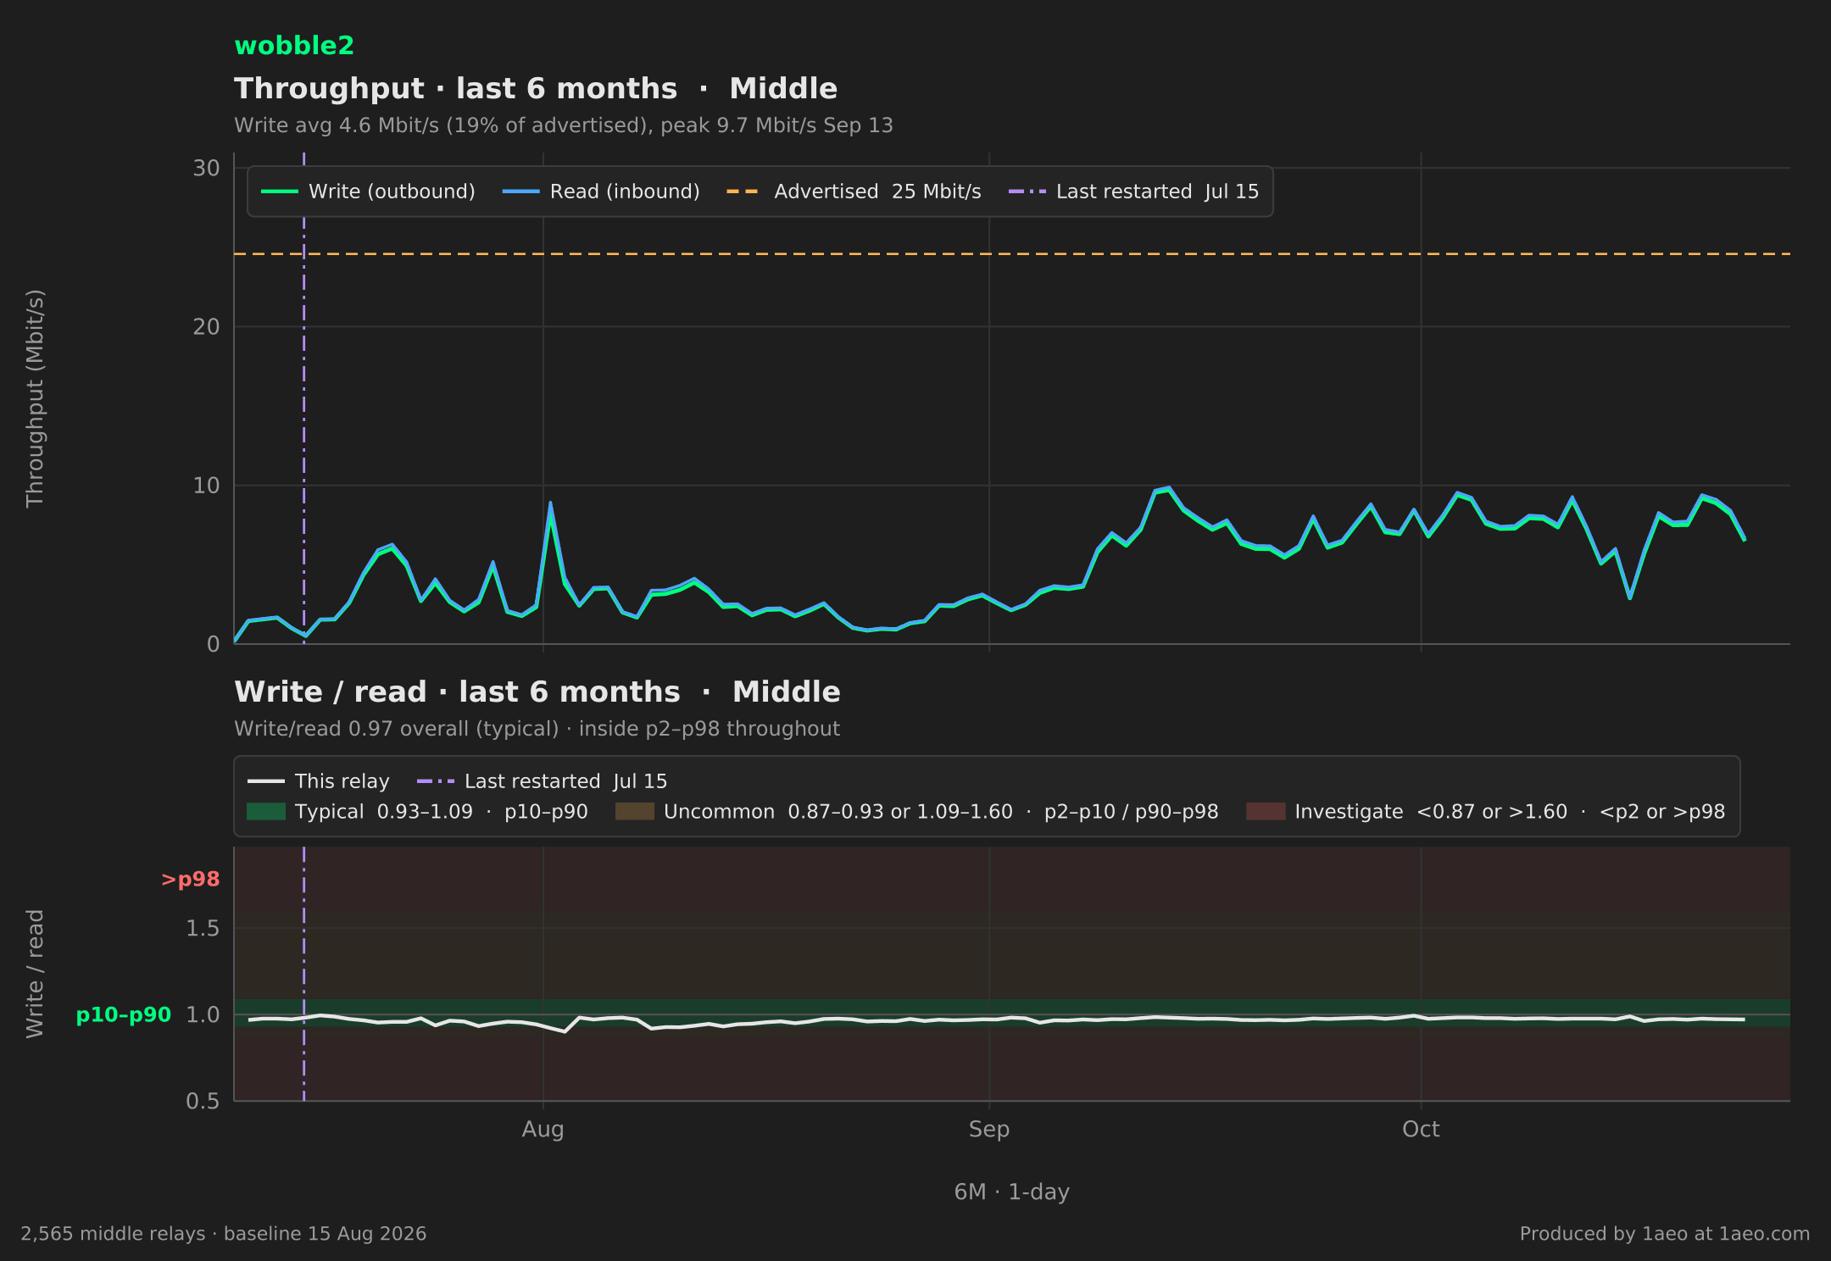This screenshot has height=1261, width=1831.
Task: Toggle Last restarted Jul 15 in ratio legend
Action: [x=543, y=781]
